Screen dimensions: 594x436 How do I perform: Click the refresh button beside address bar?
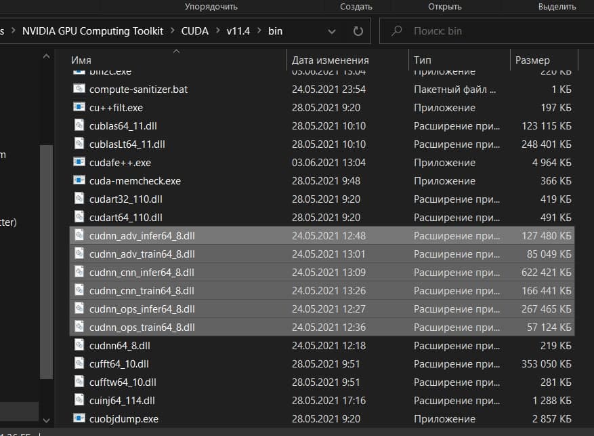tap(358, 31)
